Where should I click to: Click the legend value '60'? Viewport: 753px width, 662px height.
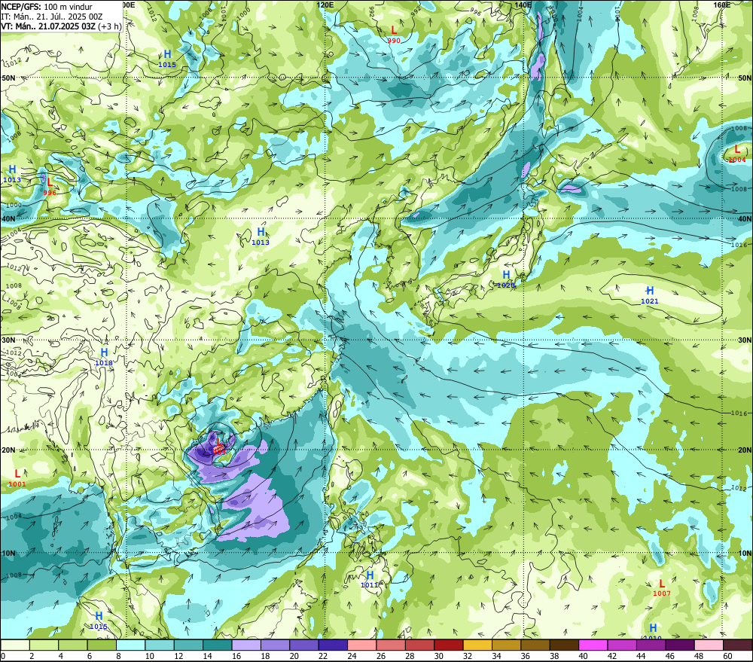point(727,656)
